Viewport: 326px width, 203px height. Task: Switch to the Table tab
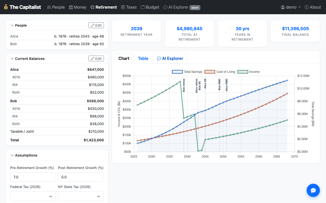click(143, 58)
